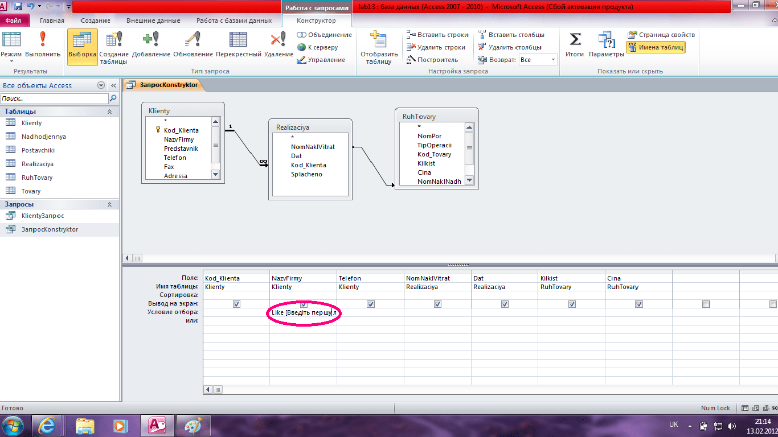This screenshot has width=778, height=437.
Task: Collapse the Запросы group
Action: 109,204
